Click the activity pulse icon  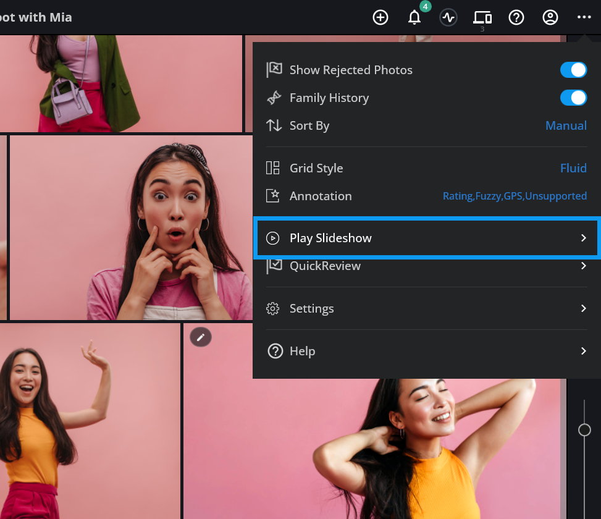[x=448, y=17]
